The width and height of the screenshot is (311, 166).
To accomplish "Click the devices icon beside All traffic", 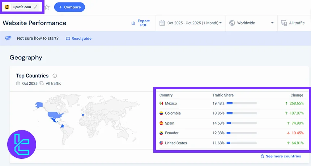I will pos(284,23).
